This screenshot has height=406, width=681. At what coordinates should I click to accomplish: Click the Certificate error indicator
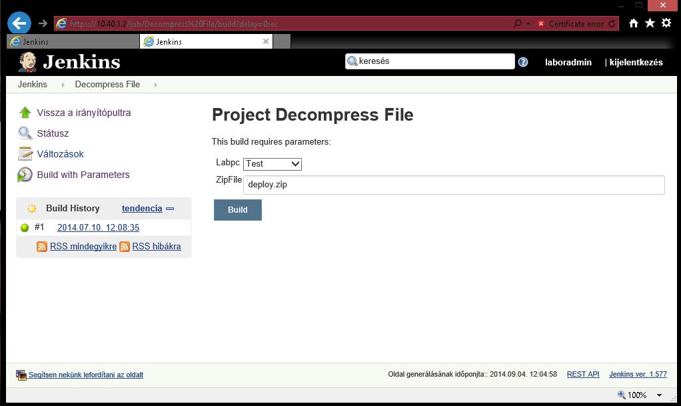click(571, 23)
